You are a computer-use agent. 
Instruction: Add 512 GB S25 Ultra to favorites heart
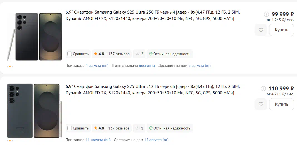261,104
